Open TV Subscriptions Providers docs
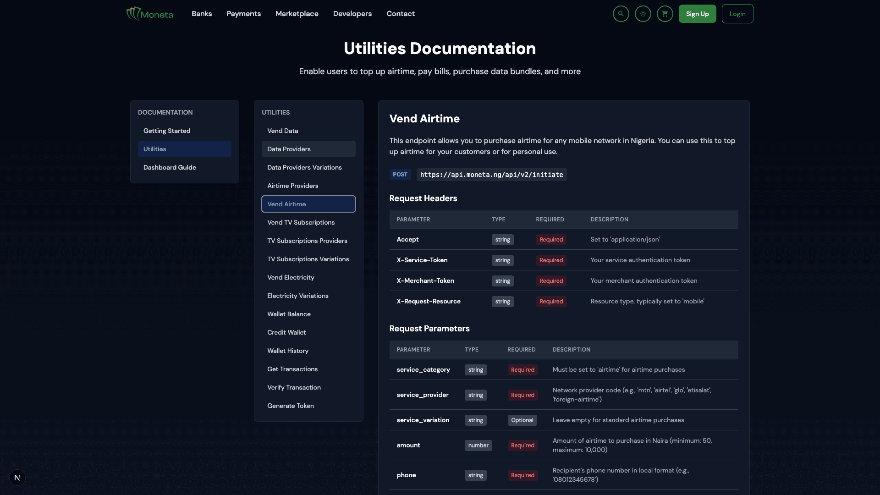880x495 pixels. [308, 241]
